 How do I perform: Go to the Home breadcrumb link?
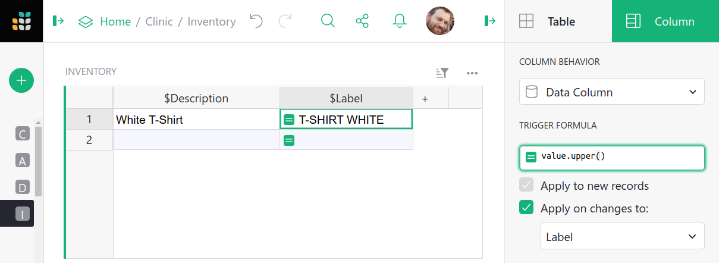click(115, 21)
